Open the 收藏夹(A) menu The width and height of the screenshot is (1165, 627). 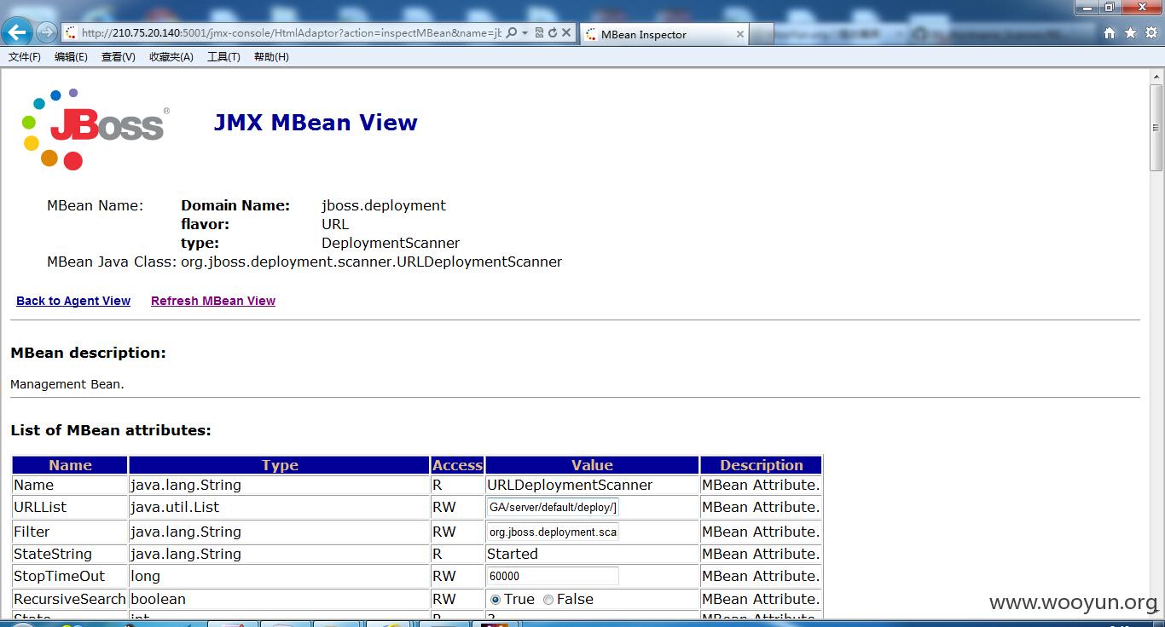[171, 57]
